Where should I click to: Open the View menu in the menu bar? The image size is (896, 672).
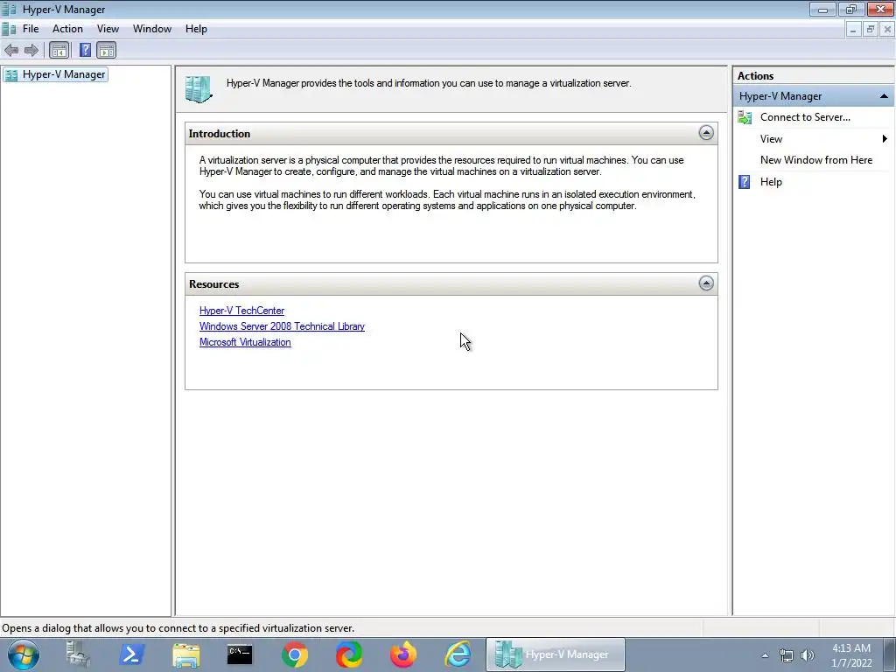click(x=108, y=29)
